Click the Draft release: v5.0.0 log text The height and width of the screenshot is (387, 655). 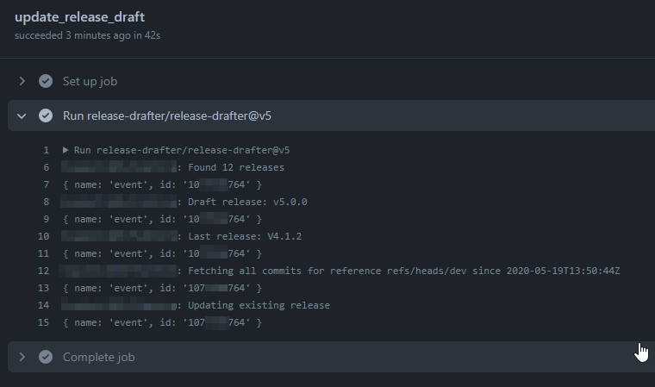click(247, 202)
